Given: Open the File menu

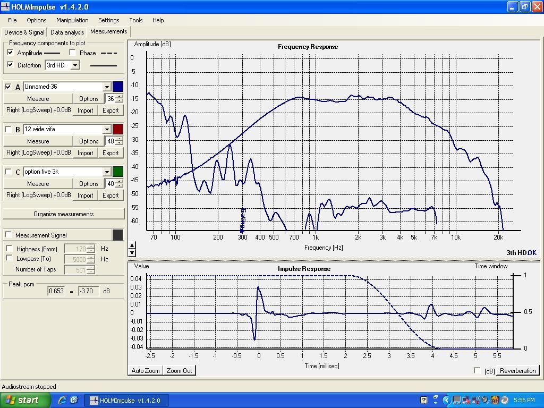Looking at the screenshot, I should (12, 20).
